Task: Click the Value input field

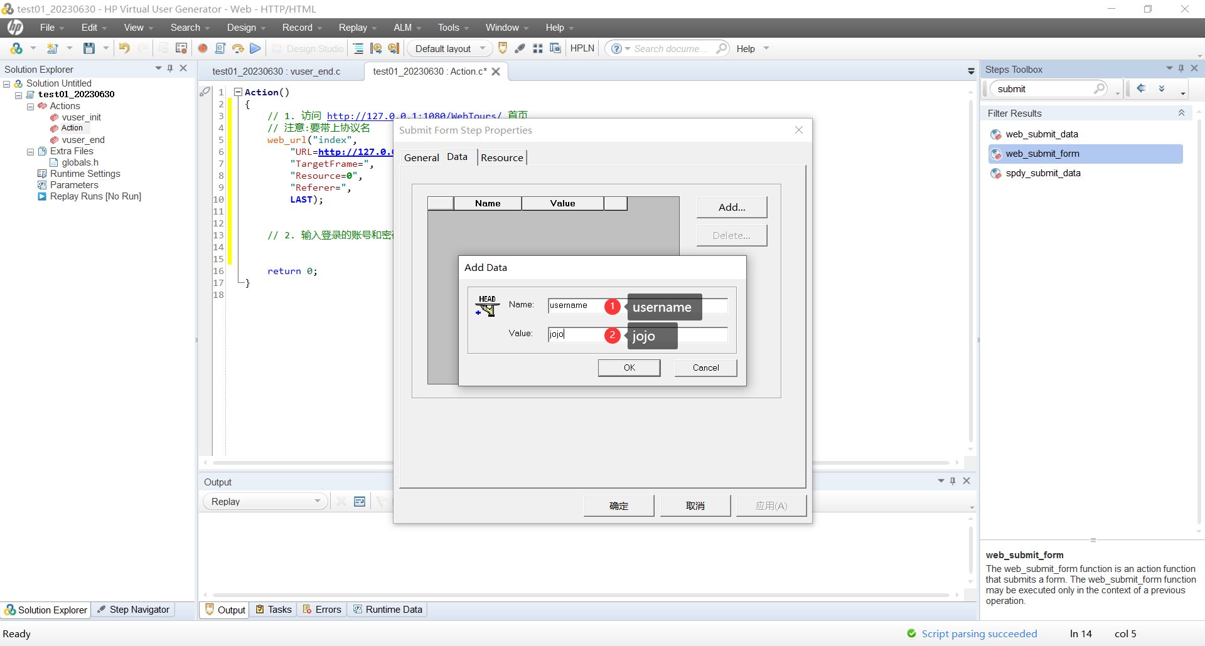Action: coord(638,334)
